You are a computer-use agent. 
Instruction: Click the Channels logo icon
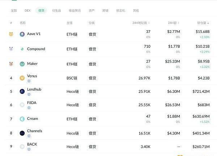pyautogui.click(x=22, y=133)
